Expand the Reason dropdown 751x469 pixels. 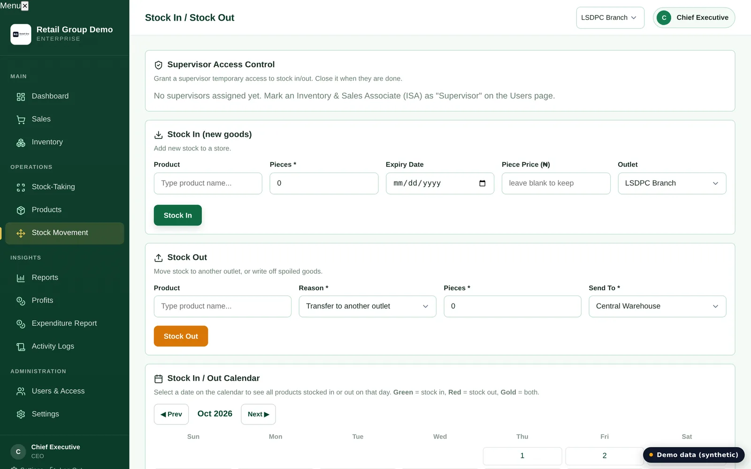click(x=368, y=306)
